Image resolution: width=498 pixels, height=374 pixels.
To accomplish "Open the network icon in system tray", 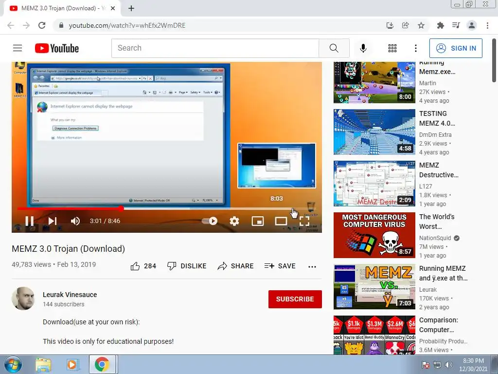I will point(437,364).
